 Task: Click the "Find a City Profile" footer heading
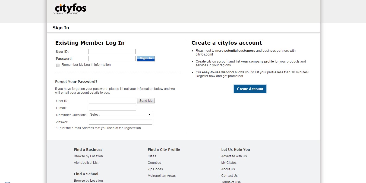164,149
